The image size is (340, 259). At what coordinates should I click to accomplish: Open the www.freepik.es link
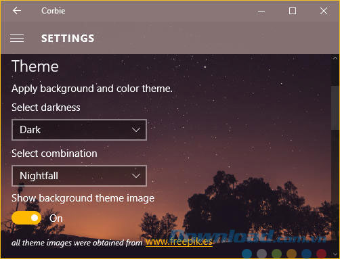179,242
